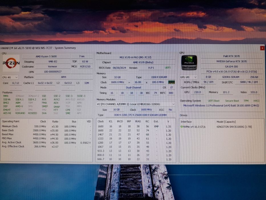Click the GDDR6 SDRAM field

tap(231, 77)
